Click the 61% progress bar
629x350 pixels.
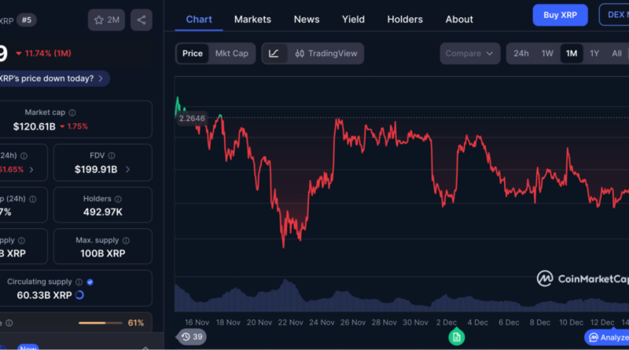[x=101, y=323]
